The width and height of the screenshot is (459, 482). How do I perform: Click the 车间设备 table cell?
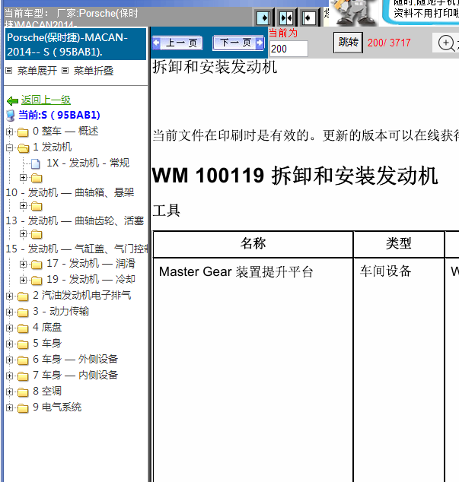click(x=386, y=271)
